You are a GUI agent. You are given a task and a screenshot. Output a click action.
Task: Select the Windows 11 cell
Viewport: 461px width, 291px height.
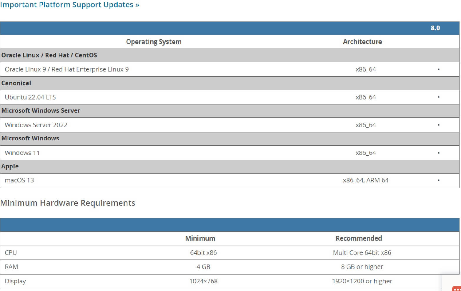pyautogui.click(x=22, y=153)
